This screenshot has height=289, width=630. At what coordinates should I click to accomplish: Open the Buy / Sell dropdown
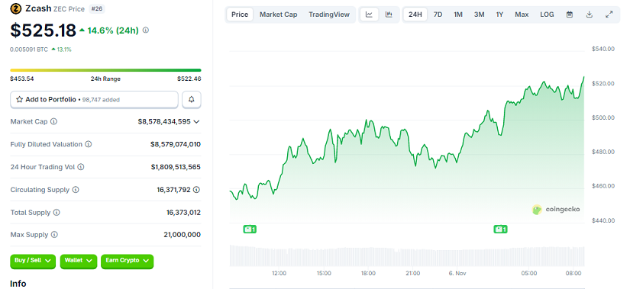[33, 261]
